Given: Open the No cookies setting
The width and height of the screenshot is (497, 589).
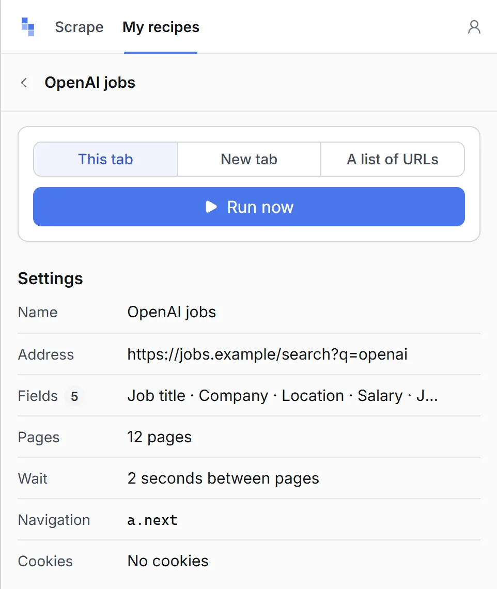Looking at the screenshot, I should click(168, 561).
